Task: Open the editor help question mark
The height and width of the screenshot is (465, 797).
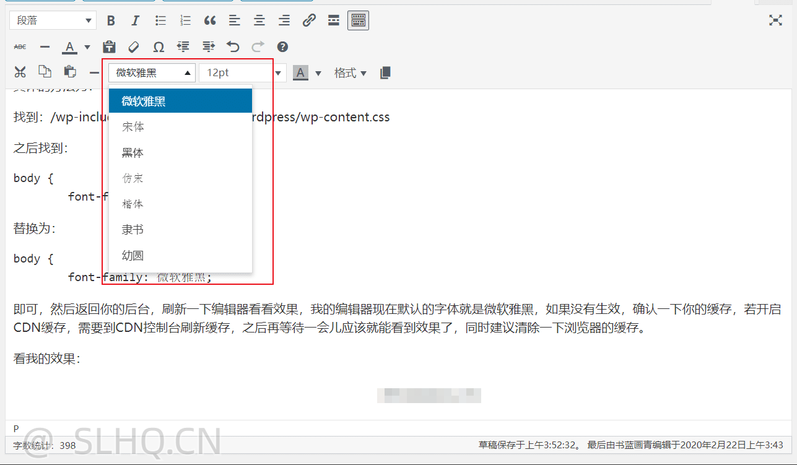Action: click(x=282, y=46)
